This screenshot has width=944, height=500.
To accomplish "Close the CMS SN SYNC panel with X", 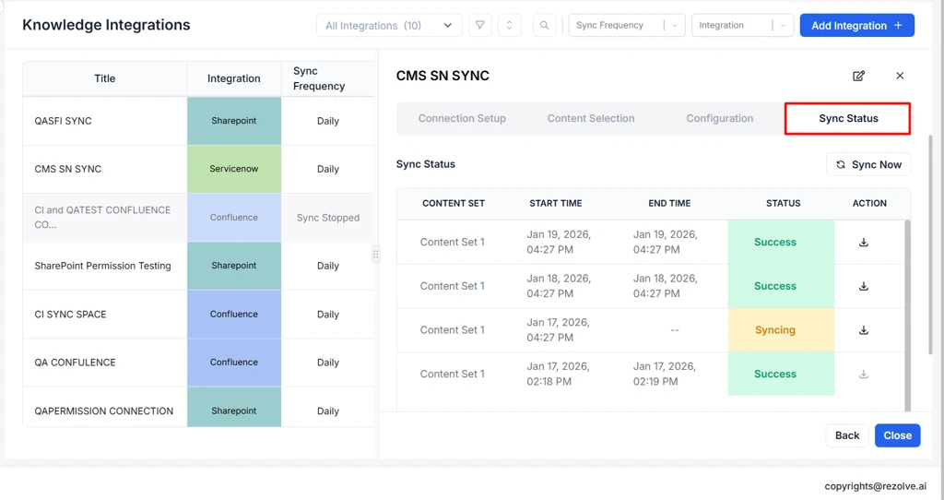I will [900, 76].
